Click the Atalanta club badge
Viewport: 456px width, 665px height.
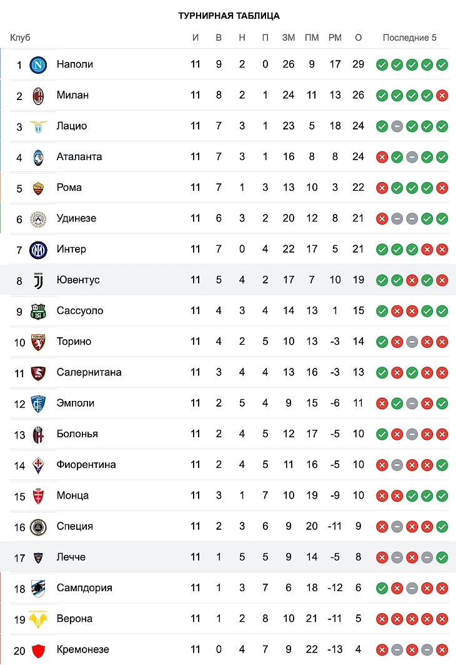pyautogui.click(x=39, y=156)
